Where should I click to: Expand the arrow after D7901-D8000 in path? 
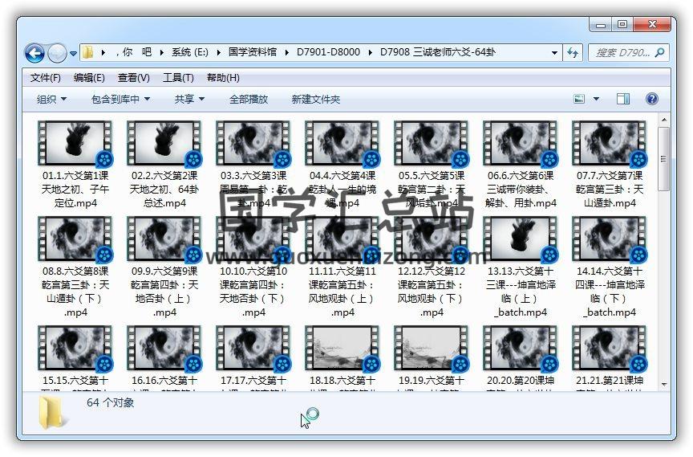[x=370, y=53]
